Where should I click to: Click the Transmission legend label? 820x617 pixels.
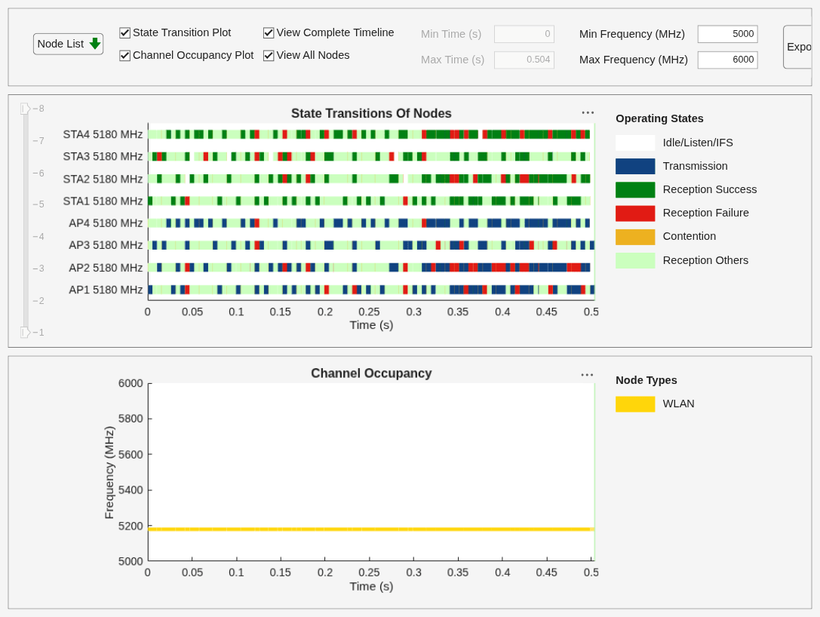tap(695, 166)
